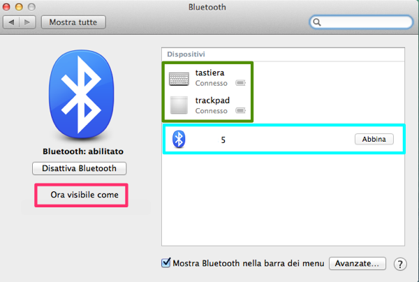The image size is (419, 282).
Task: Pair the device with Abbina button
Action: pyautogui.click(x=374, y=139)
